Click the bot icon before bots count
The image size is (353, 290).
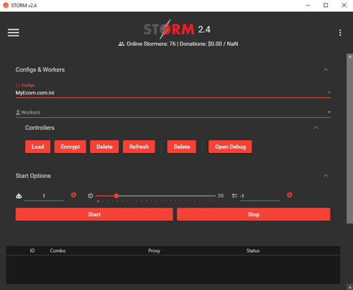19,196
